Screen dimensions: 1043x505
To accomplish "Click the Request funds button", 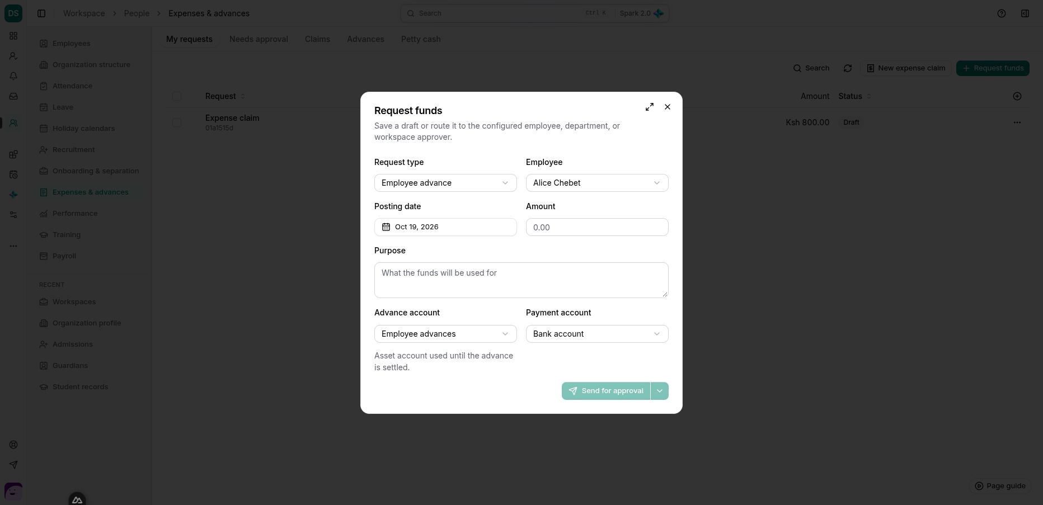I will tap(993, 68).
